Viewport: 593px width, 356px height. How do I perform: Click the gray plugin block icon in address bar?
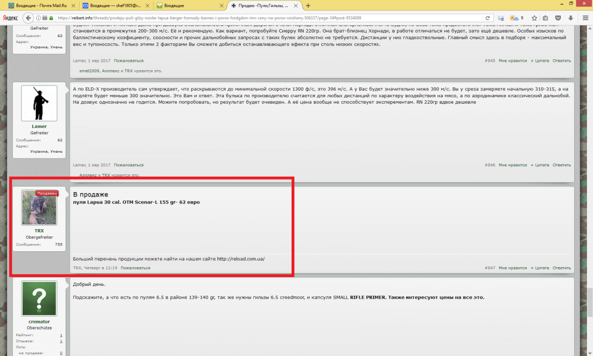44,18
